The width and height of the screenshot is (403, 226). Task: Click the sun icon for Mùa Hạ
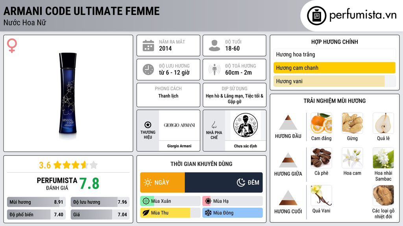coord(208,201)
